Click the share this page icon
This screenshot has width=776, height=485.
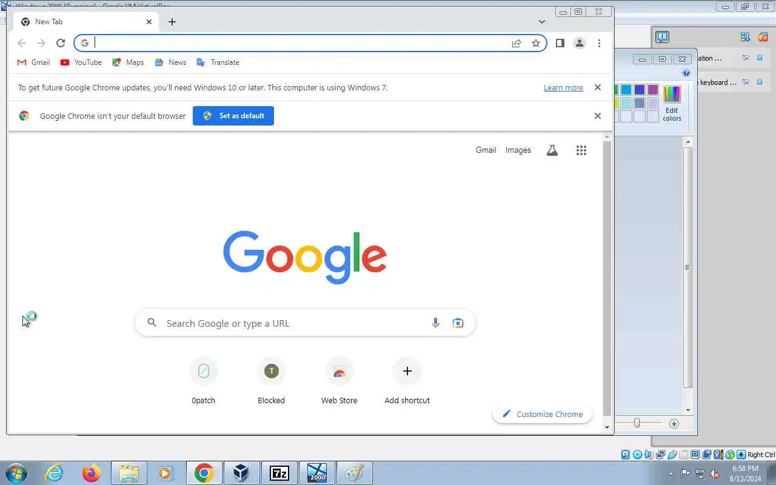coord(517,43)
